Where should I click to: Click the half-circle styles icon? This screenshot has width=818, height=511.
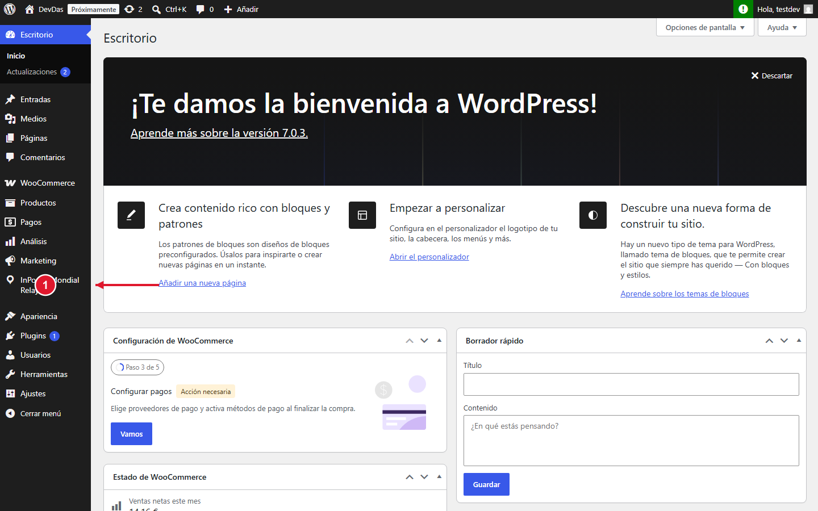pos(593,215)
